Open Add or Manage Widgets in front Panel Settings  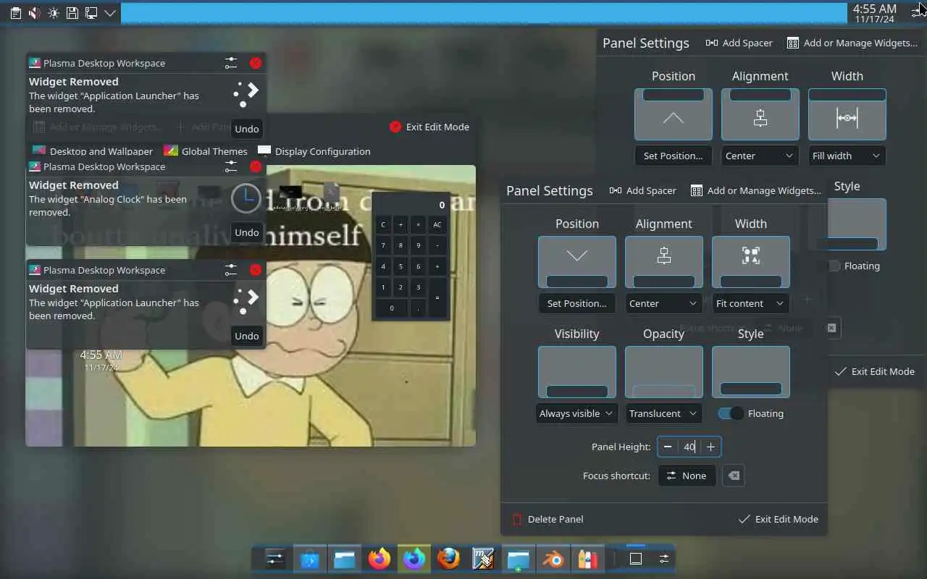pyautogui.click(x=755, y=190)
